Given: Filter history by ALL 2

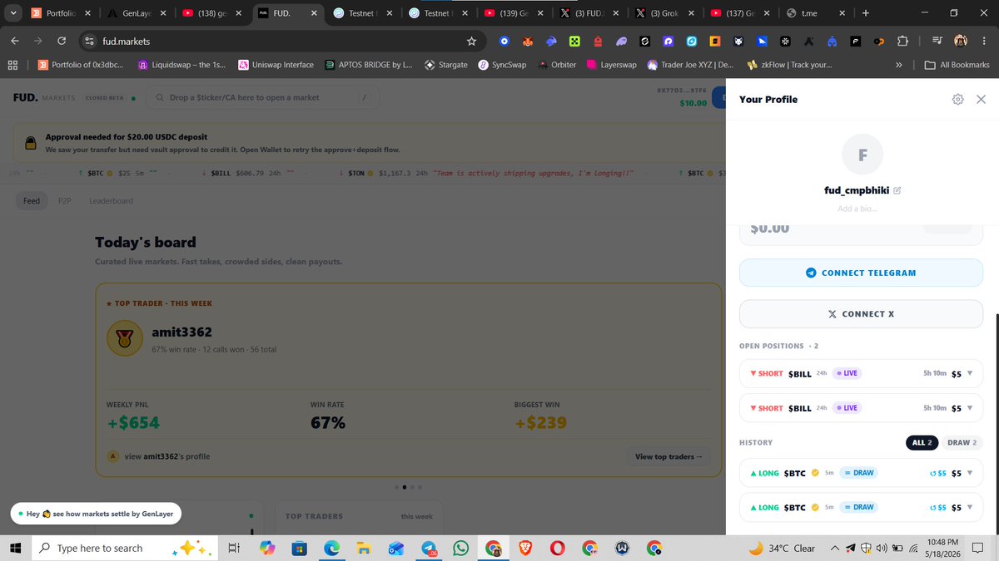Looking at the screenshot, I should coord(922,443).
